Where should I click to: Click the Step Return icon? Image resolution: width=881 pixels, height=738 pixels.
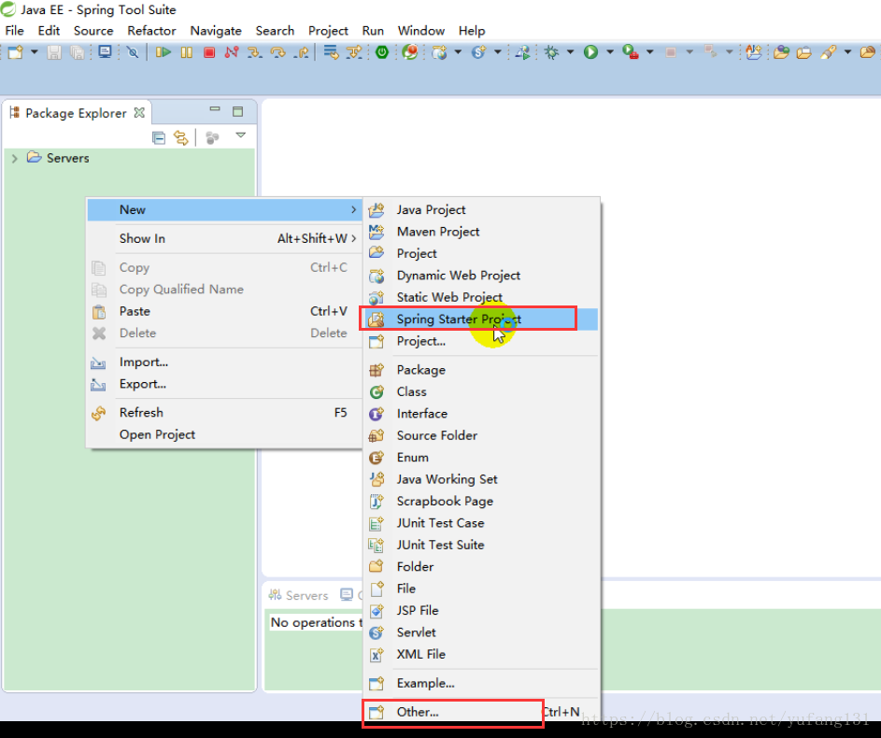click(x=301, y=52)
